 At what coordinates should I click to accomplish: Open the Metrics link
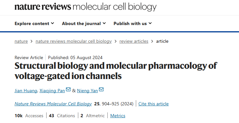click(118, 116)
